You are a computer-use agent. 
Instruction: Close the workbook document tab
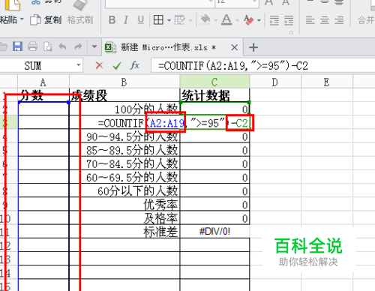pyautogui.click(x=234, y=47)
